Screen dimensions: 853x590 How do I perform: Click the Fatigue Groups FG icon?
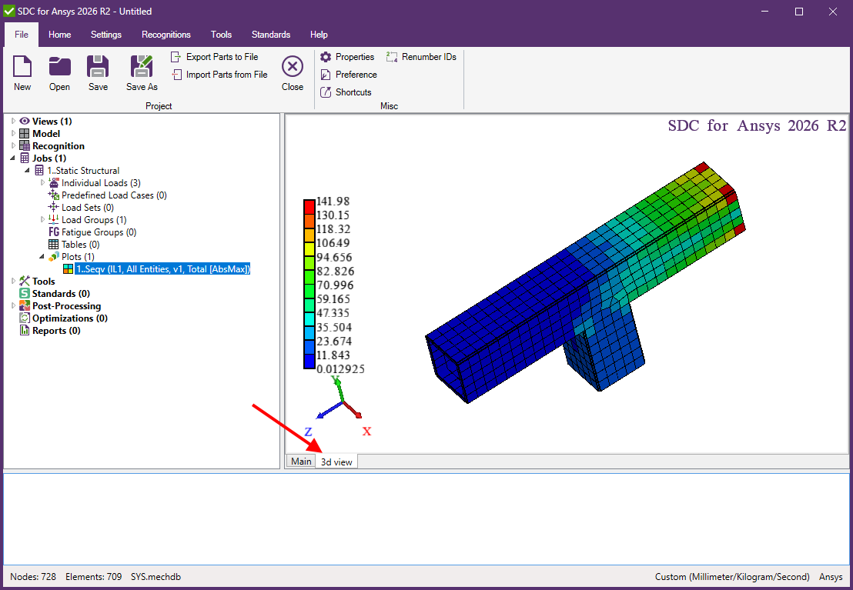pos(53,232)
